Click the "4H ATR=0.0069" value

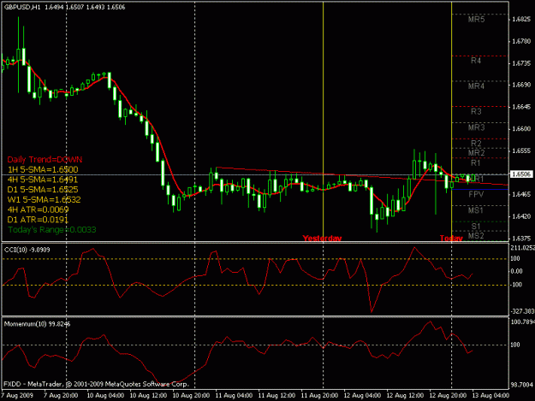(x=39, y=209)
